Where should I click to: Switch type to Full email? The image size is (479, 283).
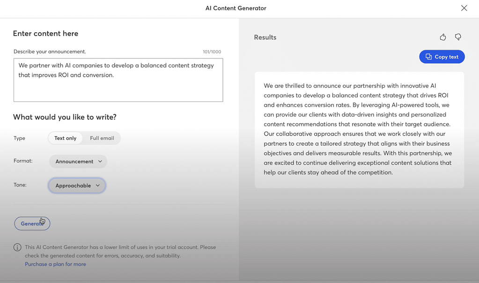pos(102,138)
